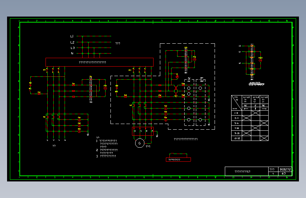The image size is (306, 198).
Task: Click drawing number 000272 in the title block
Action: [x=285, y=169]
